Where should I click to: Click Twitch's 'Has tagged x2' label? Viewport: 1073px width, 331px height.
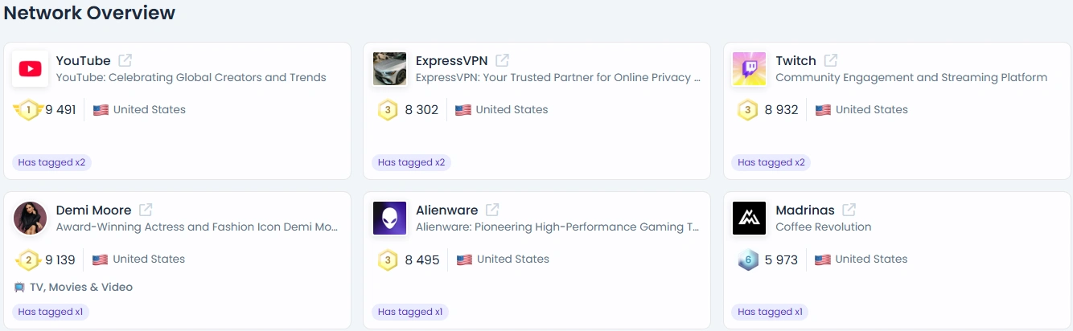click(771, 162)
